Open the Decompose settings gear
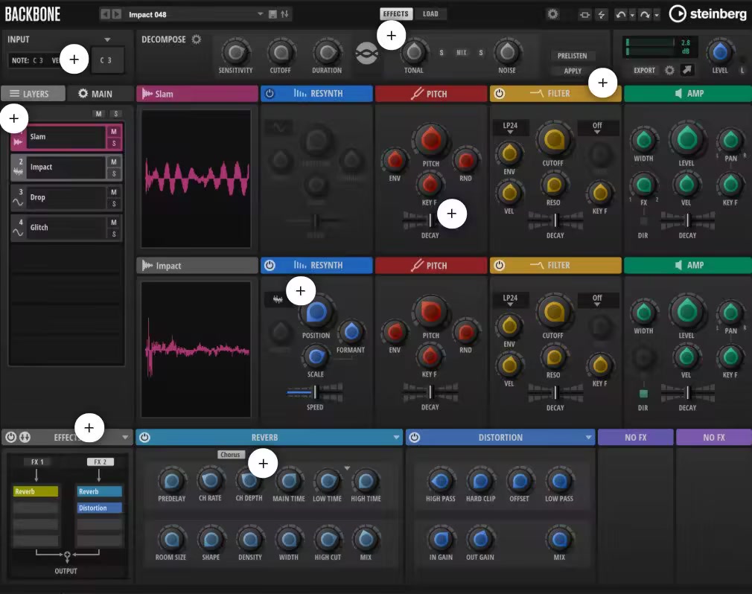Image resolution: width=752 pixels, height=594 pixels. pyautogui.click(x=197, y=39)
